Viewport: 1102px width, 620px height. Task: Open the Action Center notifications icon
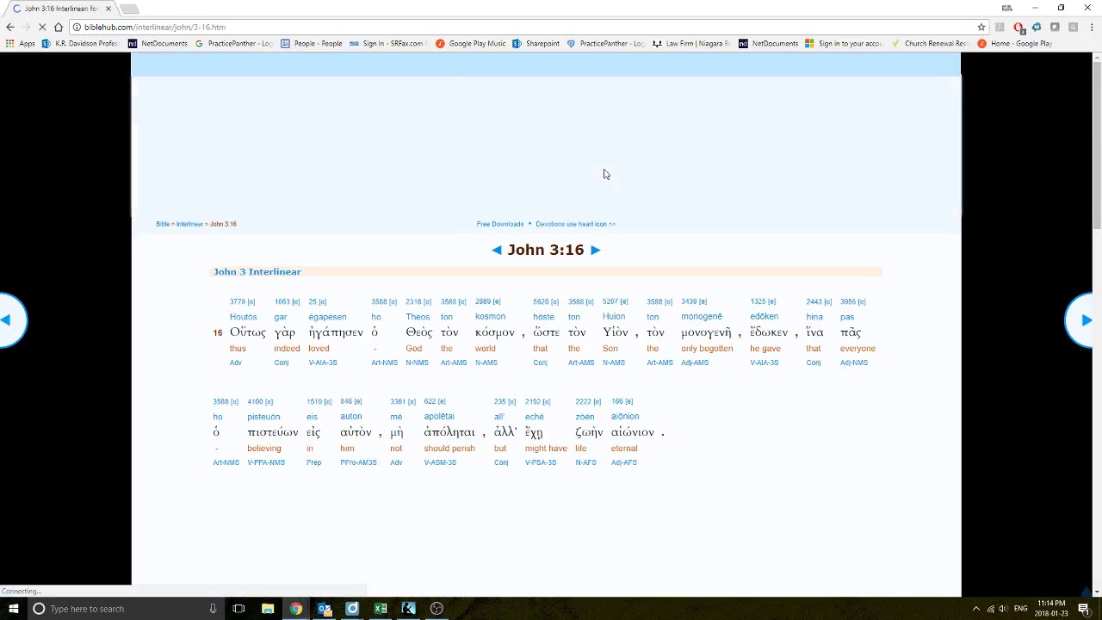coord(1083,609)
